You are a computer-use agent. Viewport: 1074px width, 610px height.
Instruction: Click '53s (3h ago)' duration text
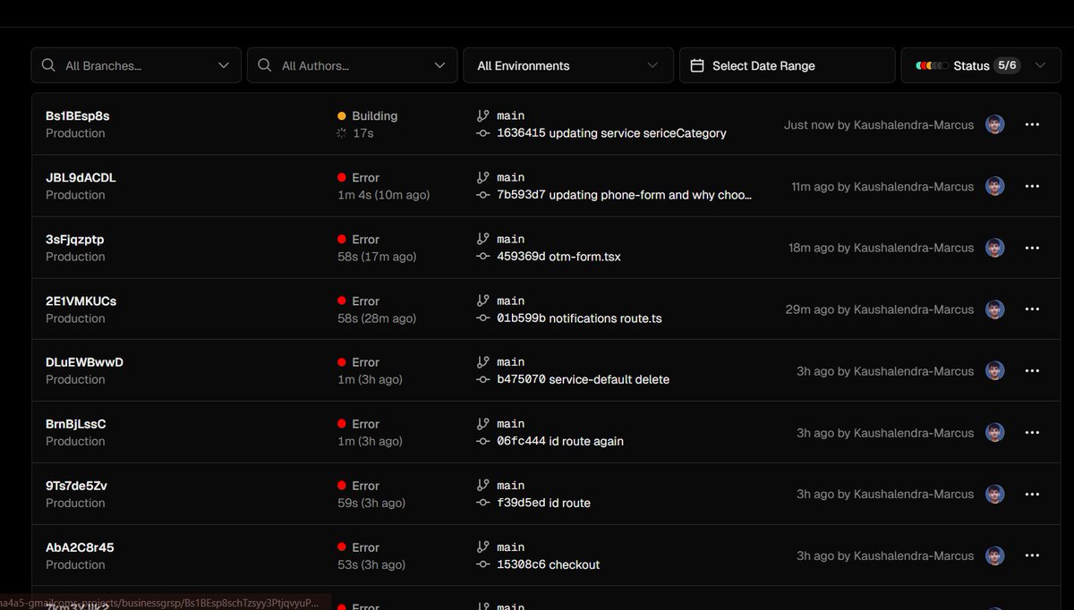[371, 564]
